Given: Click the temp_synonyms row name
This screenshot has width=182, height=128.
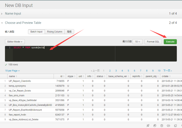Looking at the screenshot, I should click(x=17, y=86).
